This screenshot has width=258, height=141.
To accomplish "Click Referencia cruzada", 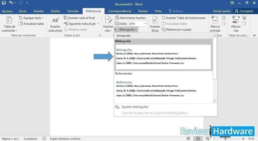I will coord(176,30).
